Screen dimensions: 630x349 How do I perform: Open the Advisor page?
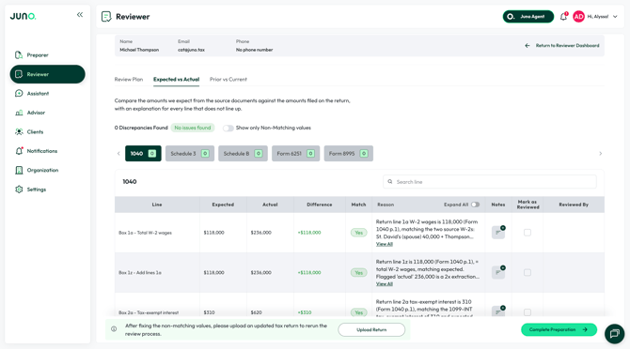click(47, 113)
